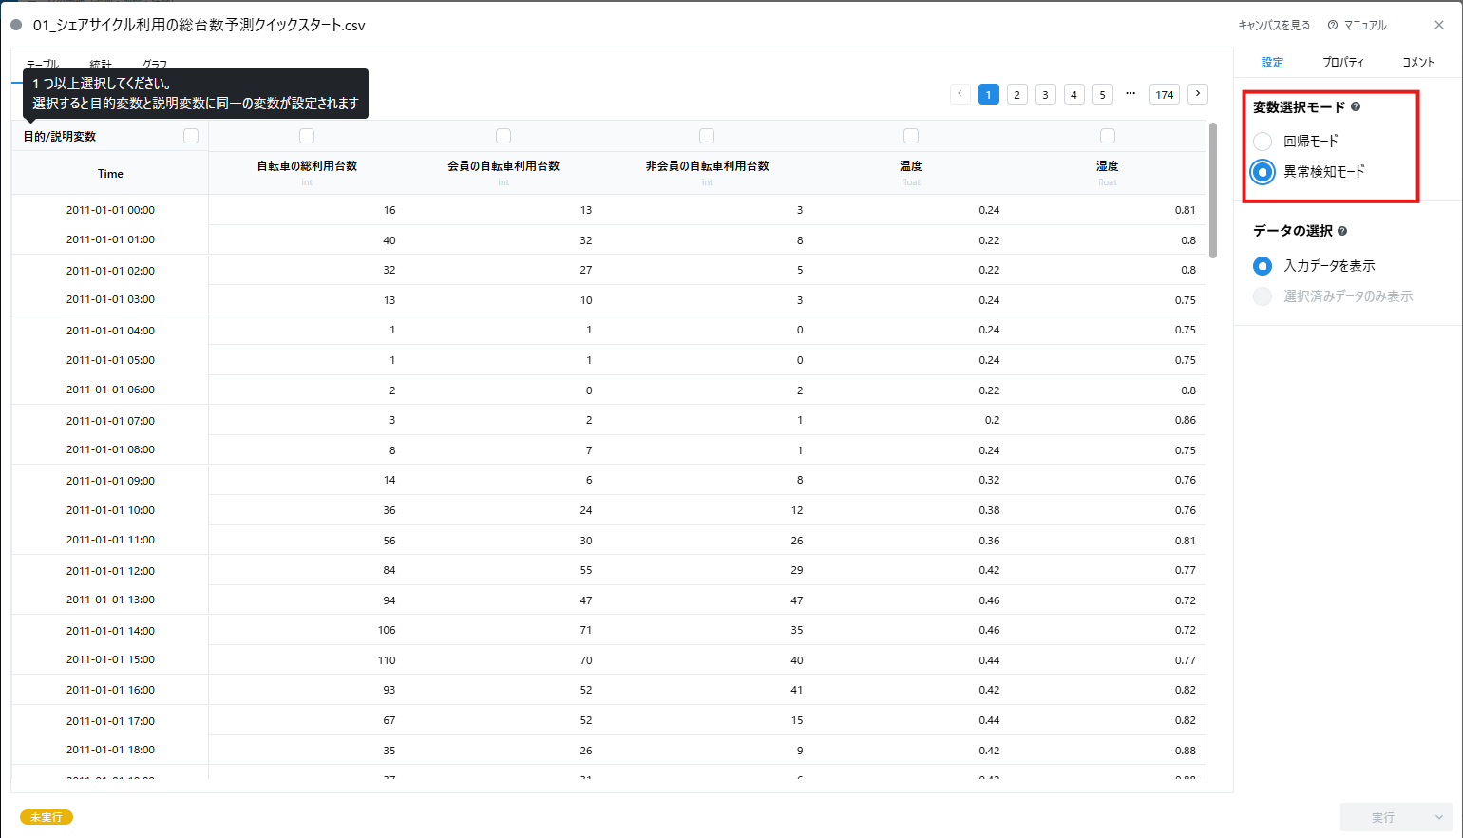Open the 実行 button dropdown arrow

[x=1439, y=817]
